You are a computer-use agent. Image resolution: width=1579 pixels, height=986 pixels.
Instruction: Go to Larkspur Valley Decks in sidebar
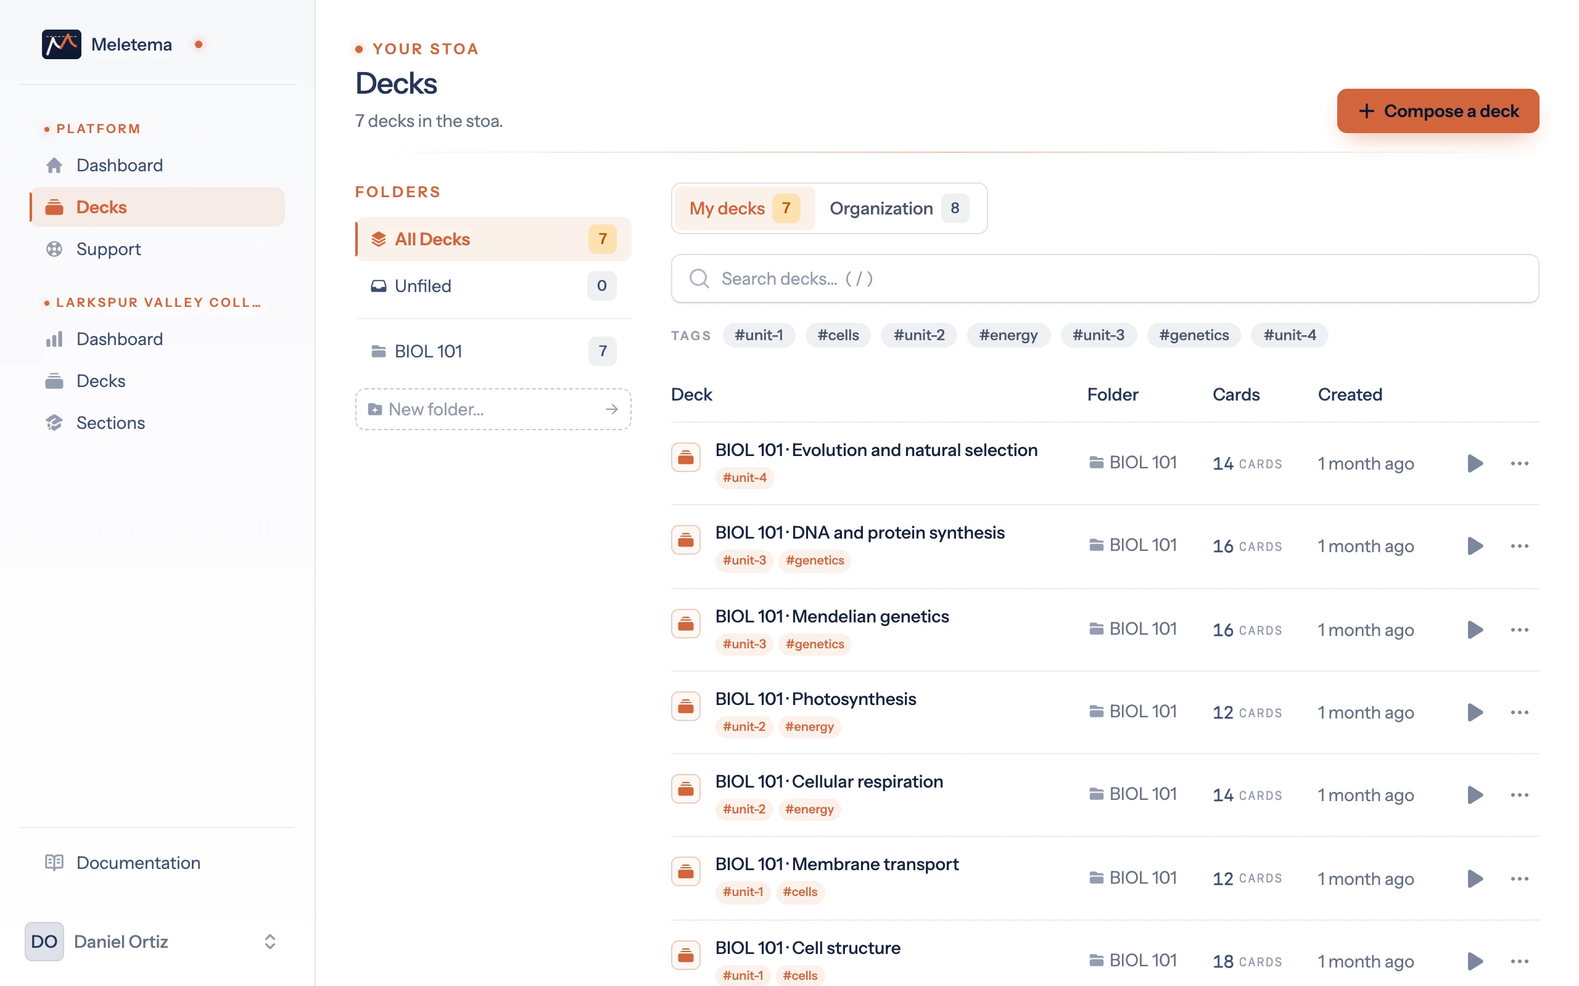click(x=157, y=381)
